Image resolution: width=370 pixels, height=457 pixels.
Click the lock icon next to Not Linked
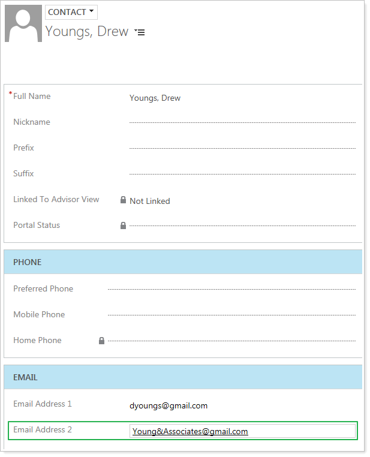(124, 200)
